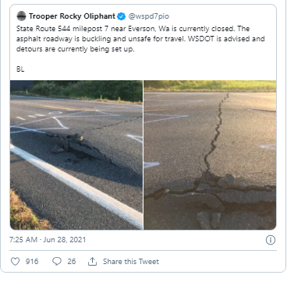
Task: Click the State Route 544 sentence
Action: click(x=124, y=28)
